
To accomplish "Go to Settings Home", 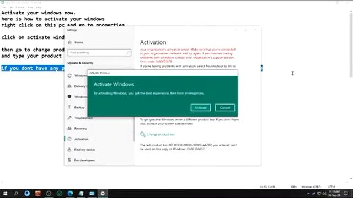I will 78,42.
